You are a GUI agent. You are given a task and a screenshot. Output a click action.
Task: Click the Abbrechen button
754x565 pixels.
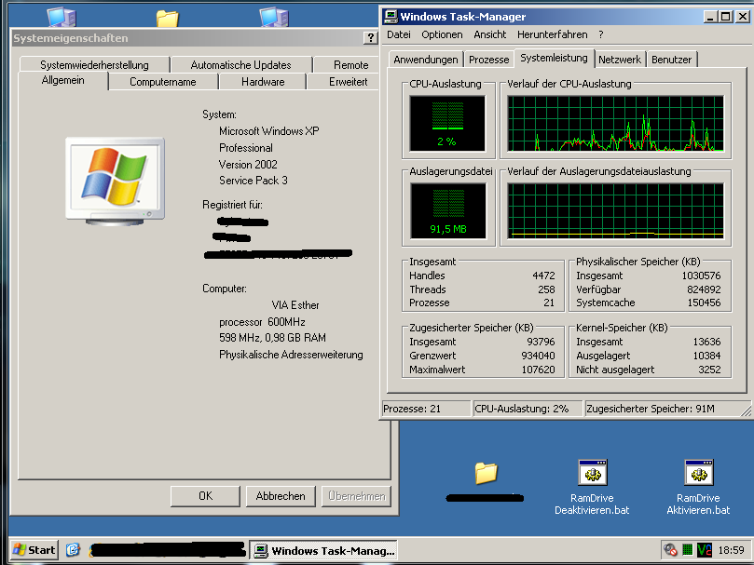coord(281,496)
